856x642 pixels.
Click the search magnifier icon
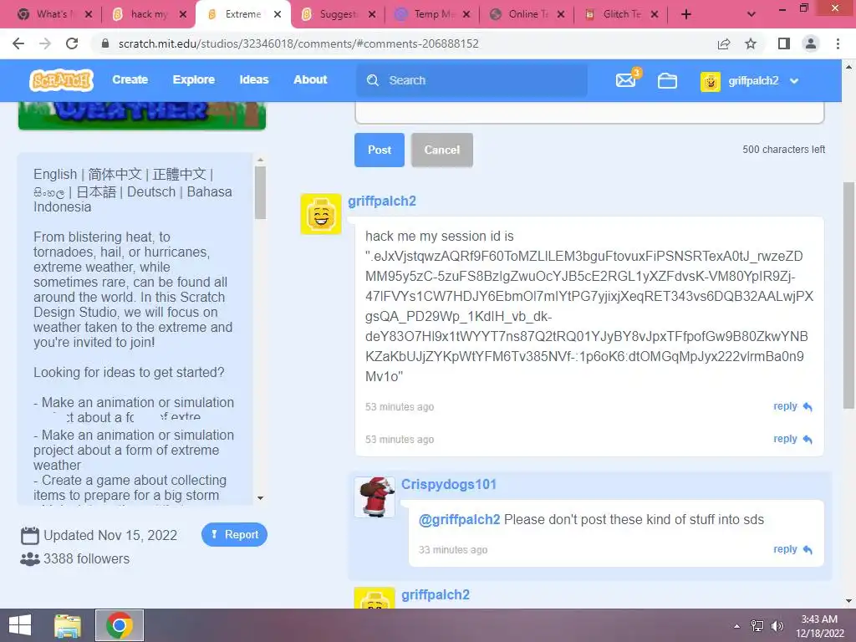point(373,80)
